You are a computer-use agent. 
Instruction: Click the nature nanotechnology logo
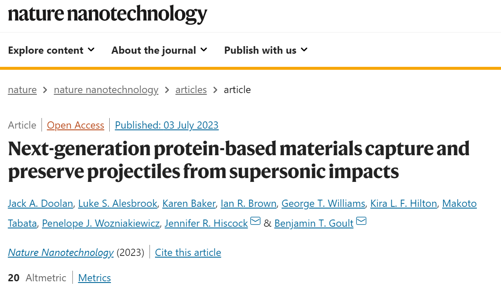tap(108, 14)
